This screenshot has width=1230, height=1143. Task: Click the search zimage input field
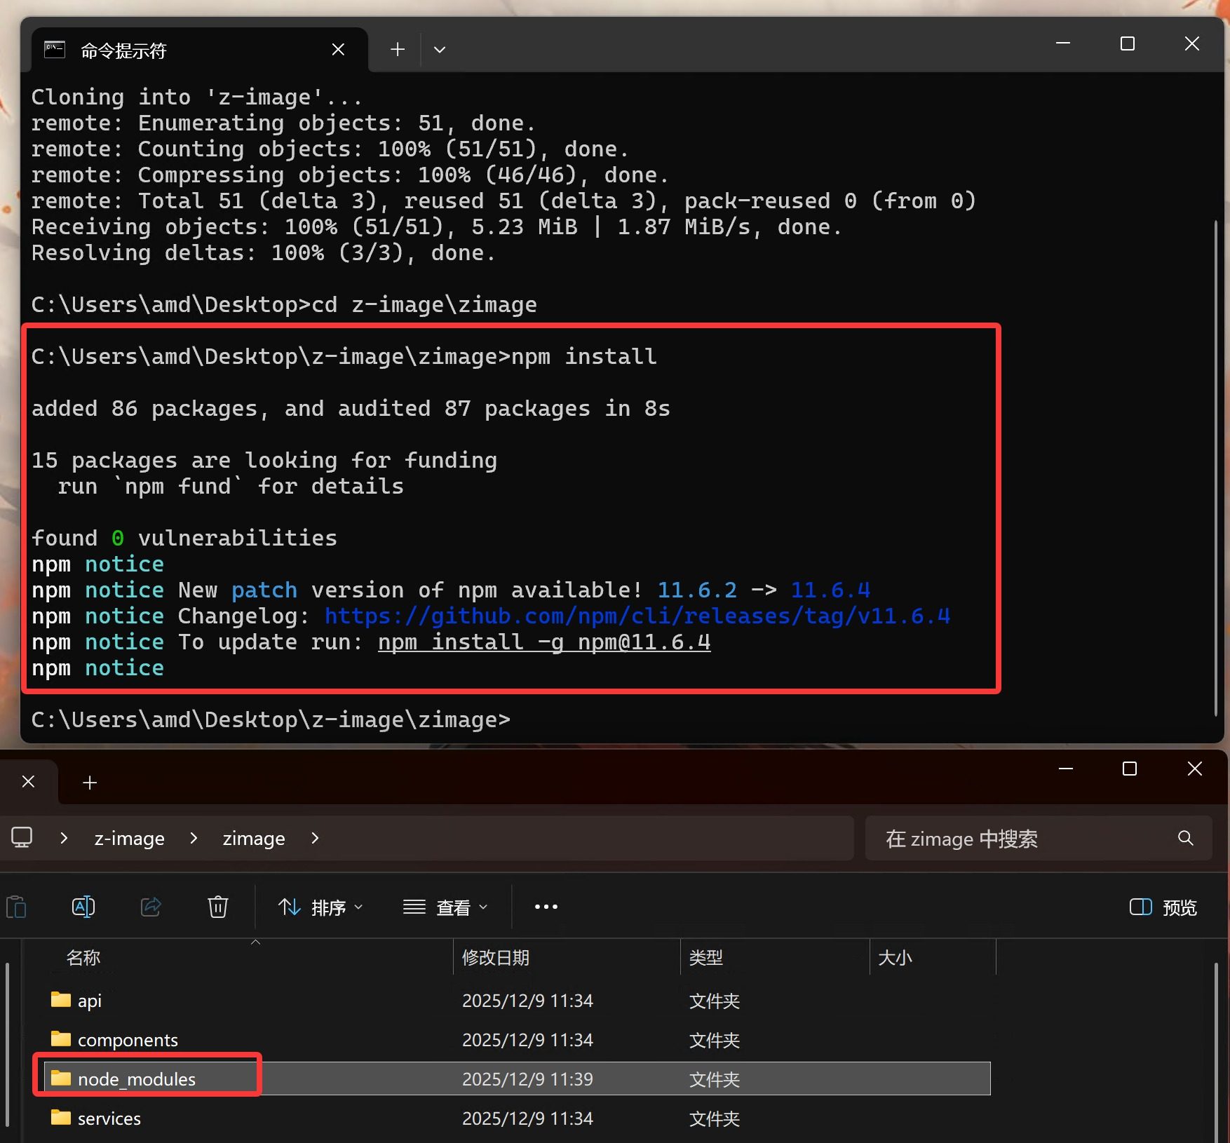(x=1017, y=839)
